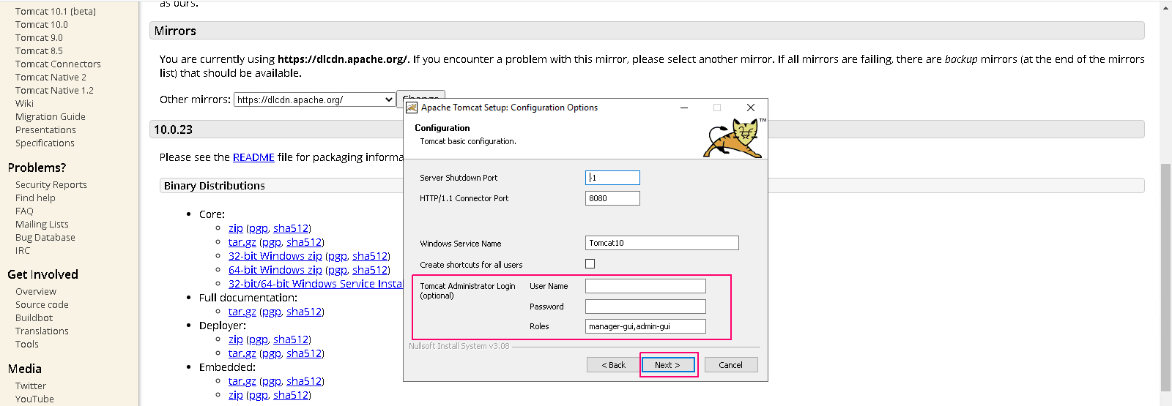Open Tomcat 10.1 (beta) sidebar link
This screenshot has height=406, width=1172.
(x=56, y=12)
